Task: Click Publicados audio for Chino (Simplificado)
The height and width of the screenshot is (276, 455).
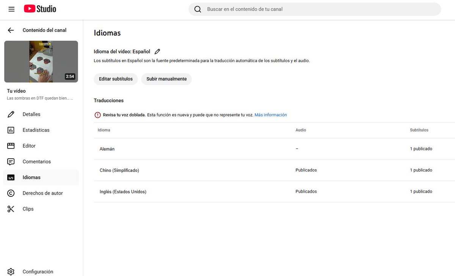Action: 306,170
